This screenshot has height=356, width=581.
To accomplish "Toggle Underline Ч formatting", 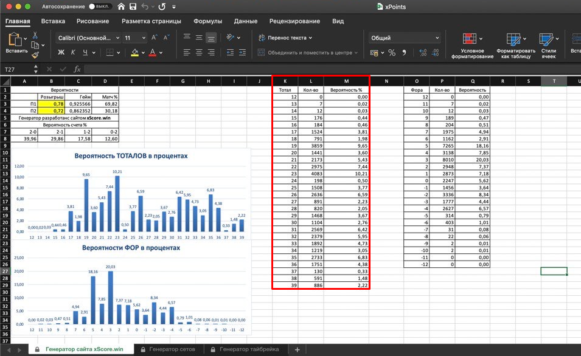I will pos(85,52).
